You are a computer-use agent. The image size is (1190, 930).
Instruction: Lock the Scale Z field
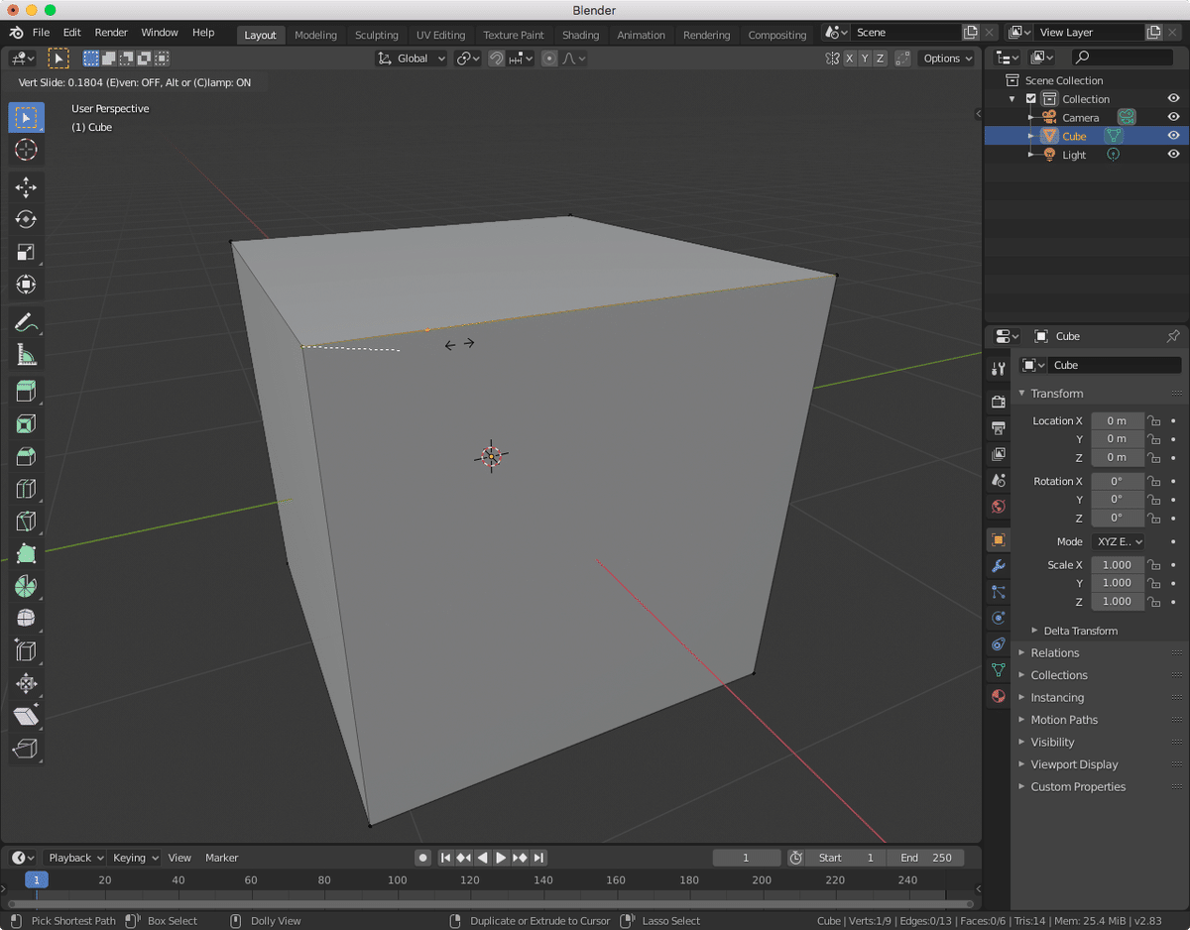1154,602
